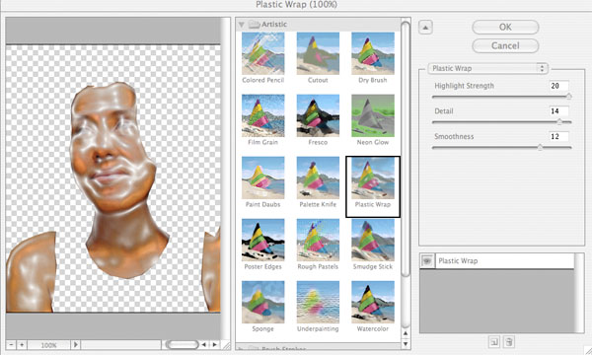Image resolution: width=592 pixels, height=355 pixels.
Task: Click the Smoothness value field
Action: point(558,136)
